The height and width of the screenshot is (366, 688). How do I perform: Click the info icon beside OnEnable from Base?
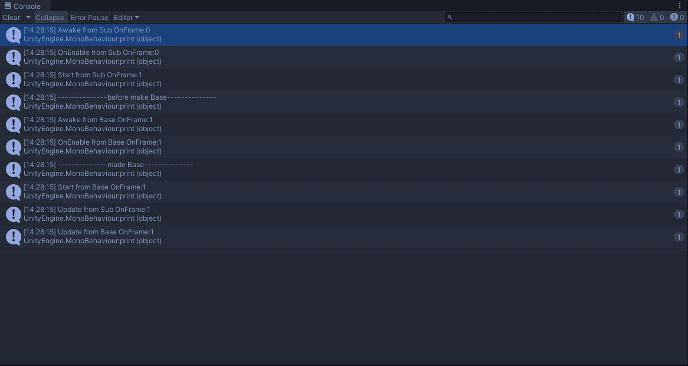13,147
